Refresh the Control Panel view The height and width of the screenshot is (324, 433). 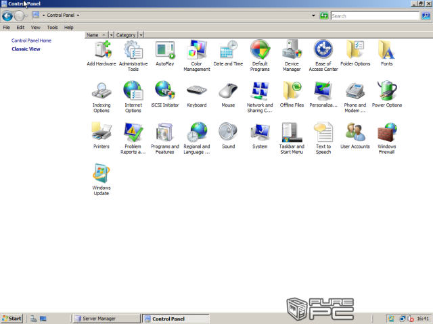click(x=323, y=16)
